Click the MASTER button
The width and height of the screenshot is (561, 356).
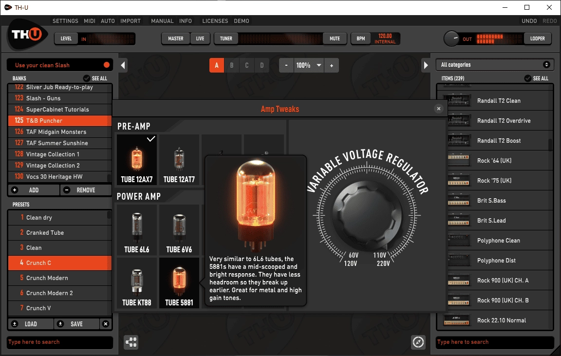[176, 38]
